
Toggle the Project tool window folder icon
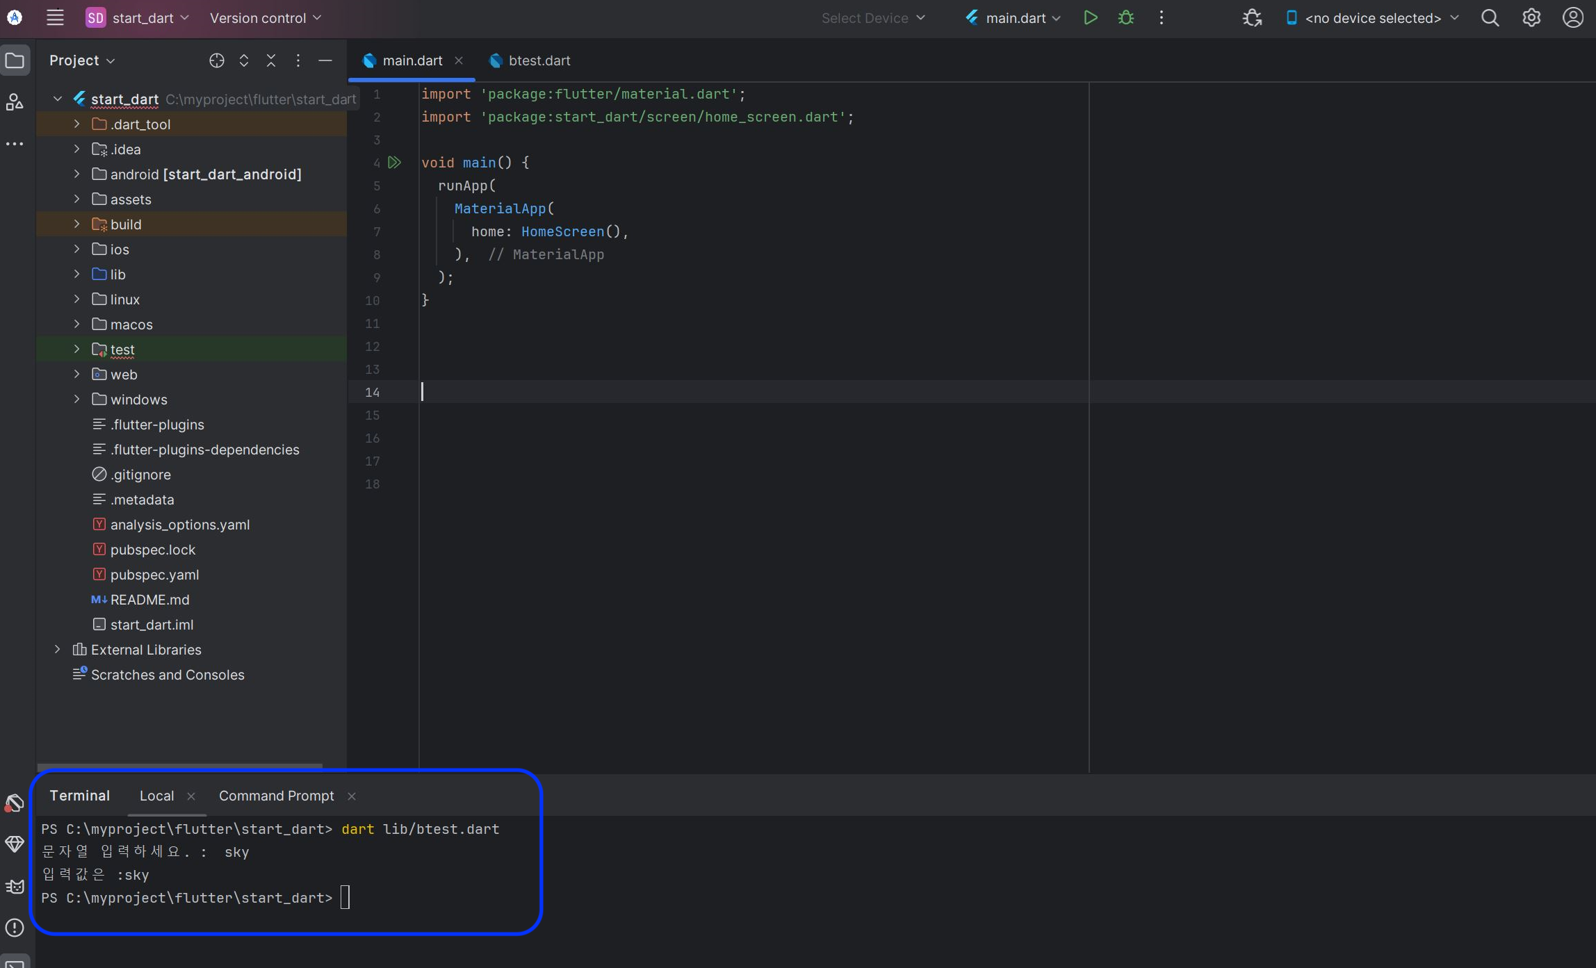(x=15, y=60)
